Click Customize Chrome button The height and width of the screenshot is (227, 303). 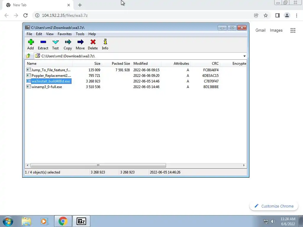[x=274, y=206]
